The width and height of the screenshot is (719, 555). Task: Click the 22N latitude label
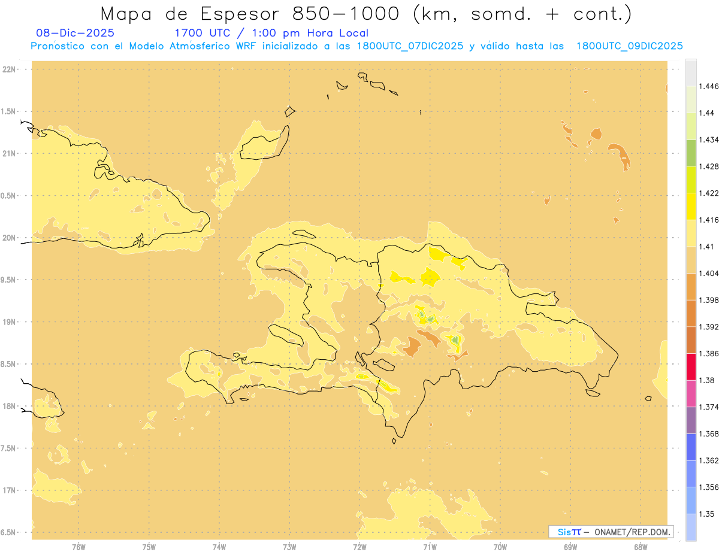9,69
